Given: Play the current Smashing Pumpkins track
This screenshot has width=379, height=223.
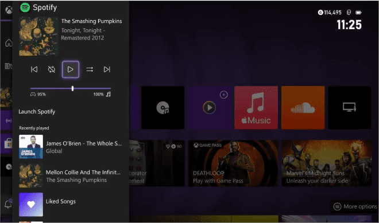Looking at the screenshot, I should point(70,69).
